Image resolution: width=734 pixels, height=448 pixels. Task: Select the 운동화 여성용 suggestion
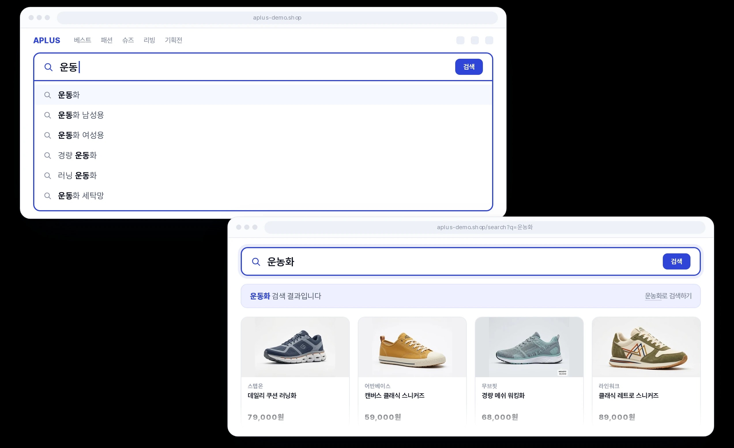click(263, 135)
